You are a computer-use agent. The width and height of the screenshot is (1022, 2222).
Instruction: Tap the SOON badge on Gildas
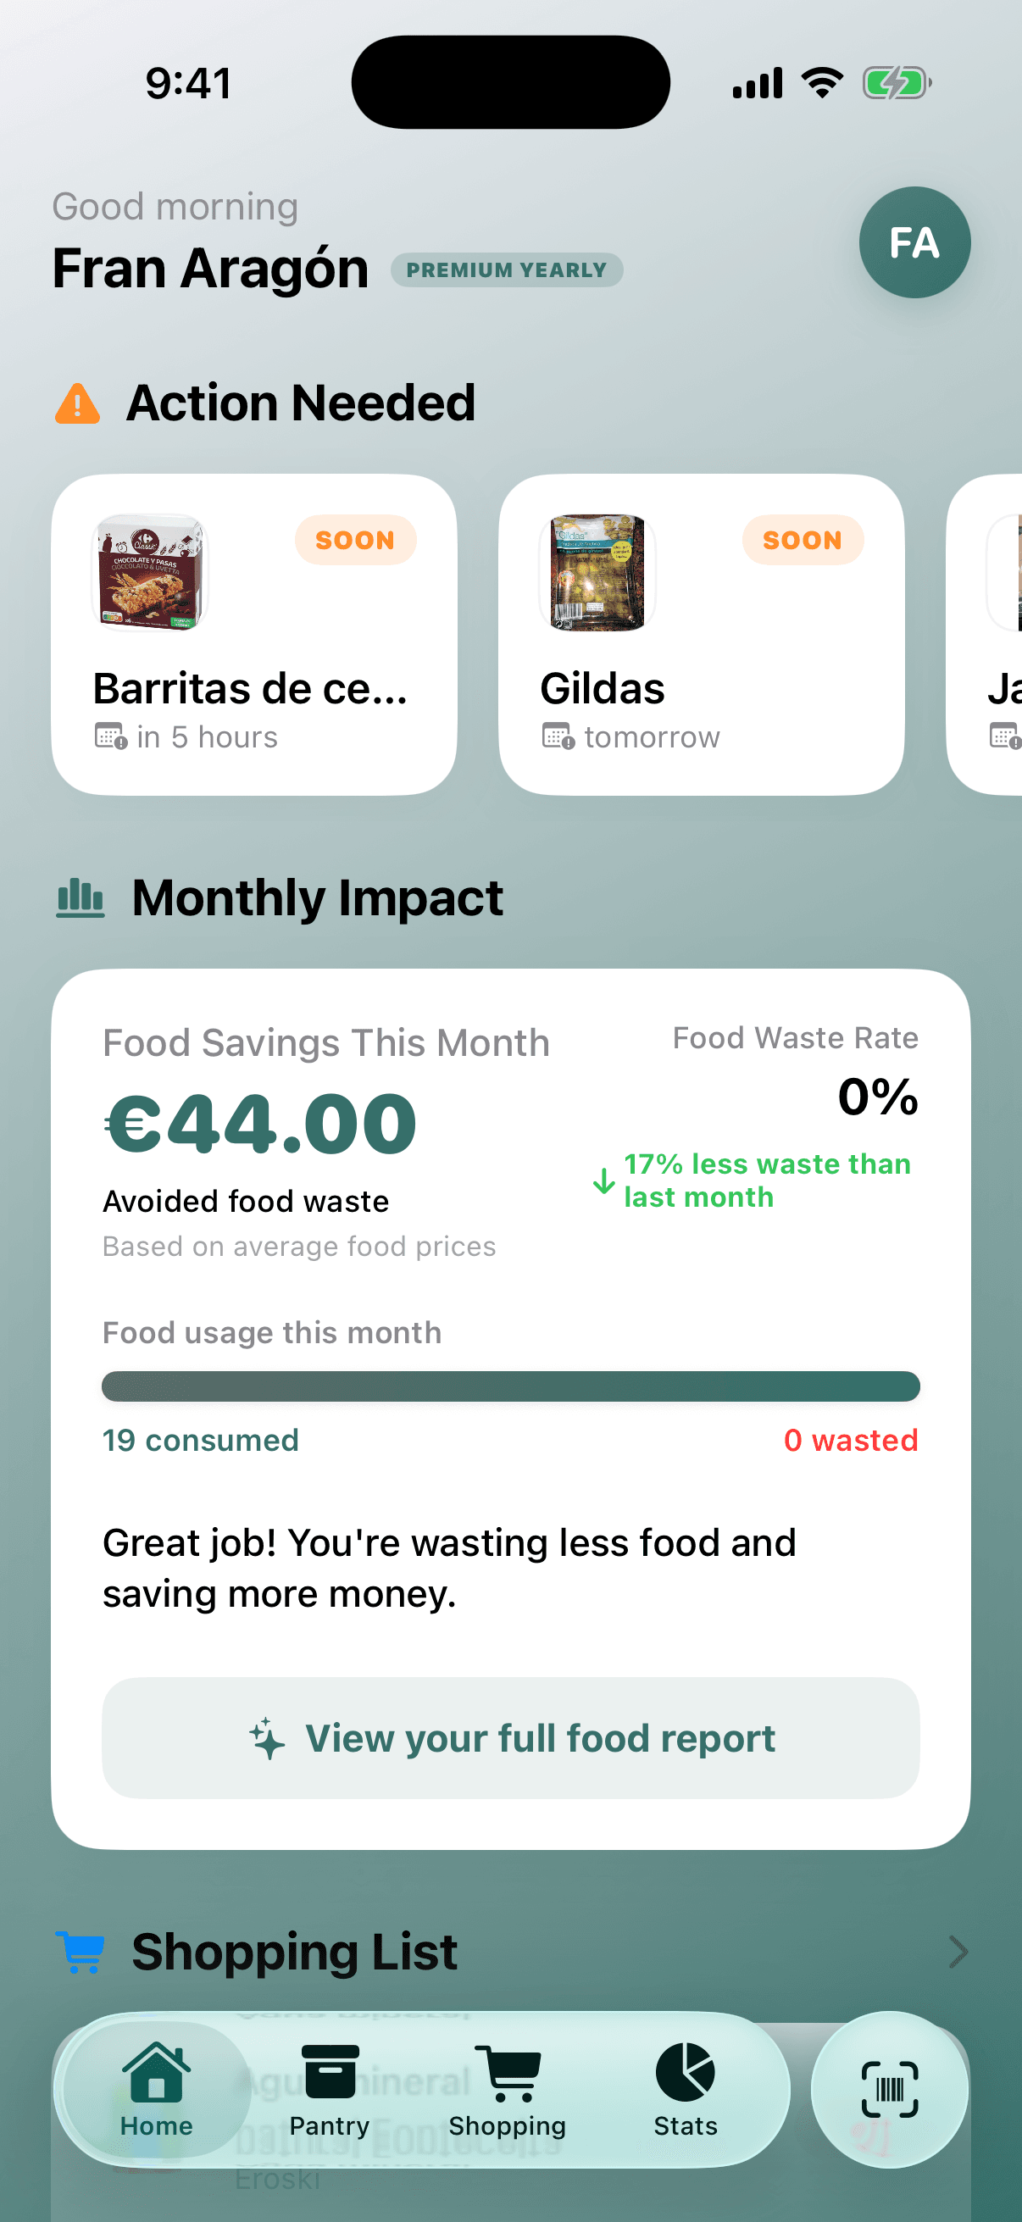click(x=802, y=540)
